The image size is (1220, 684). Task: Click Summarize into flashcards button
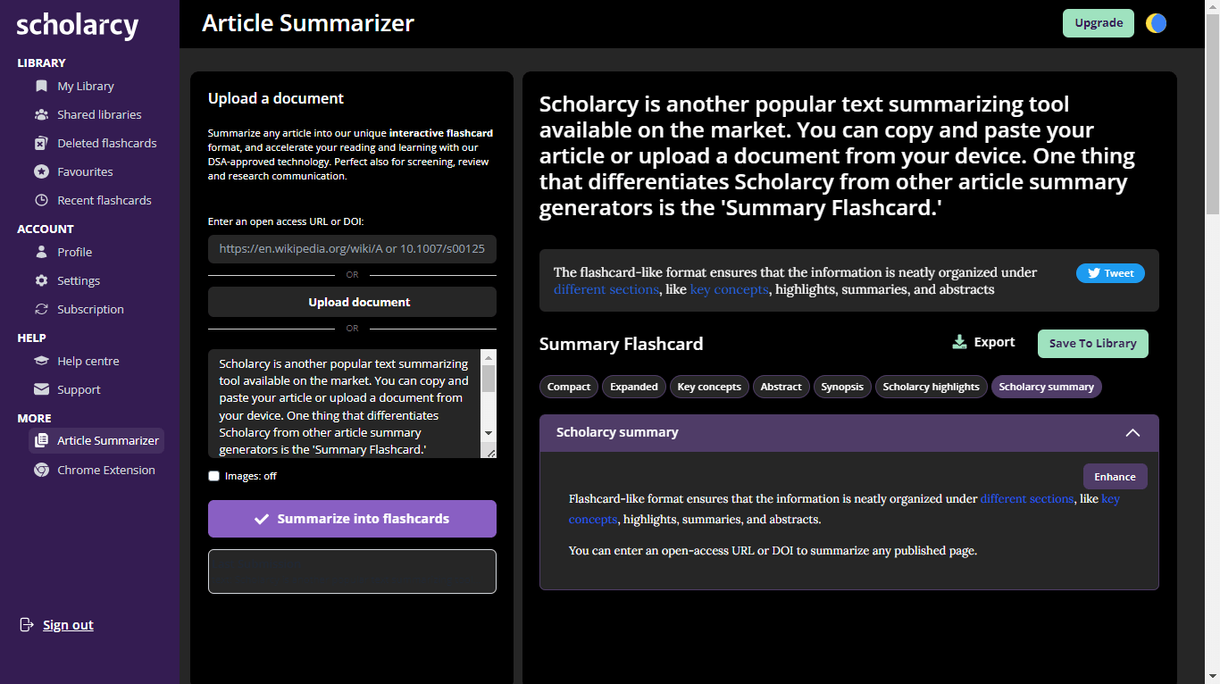352,519
